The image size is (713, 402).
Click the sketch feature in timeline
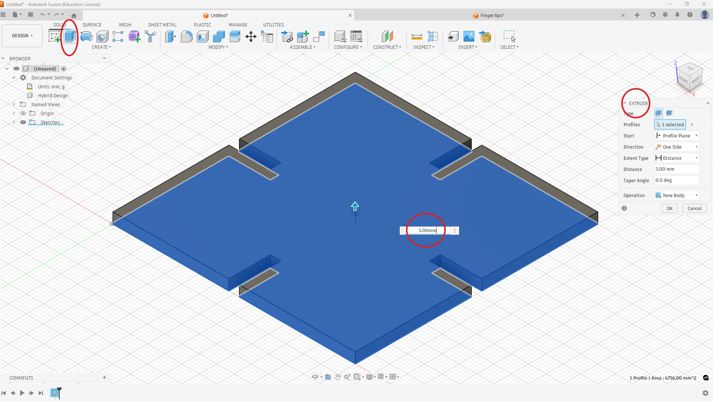pyautogui.click(x=55, y=393)
